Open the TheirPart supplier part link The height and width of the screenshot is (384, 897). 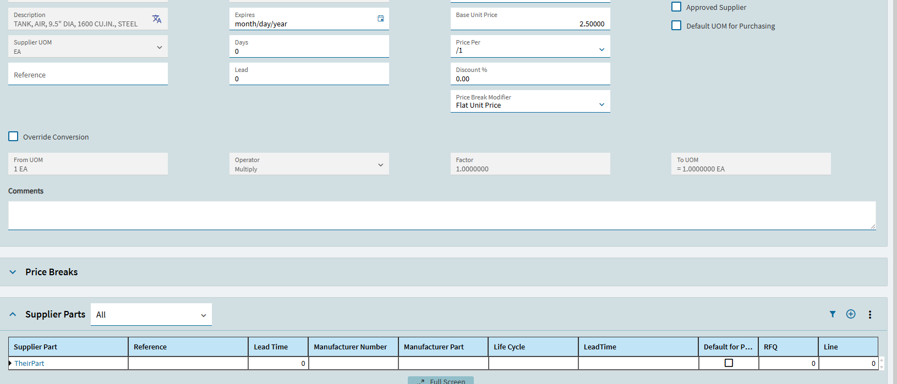(x=29, y=363)
